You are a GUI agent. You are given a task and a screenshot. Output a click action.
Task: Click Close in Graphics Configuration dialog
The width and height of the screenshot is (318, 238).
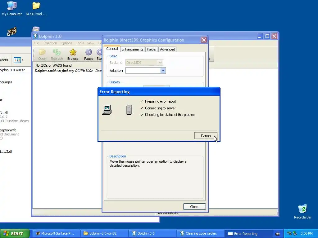[x=194, y=207]
